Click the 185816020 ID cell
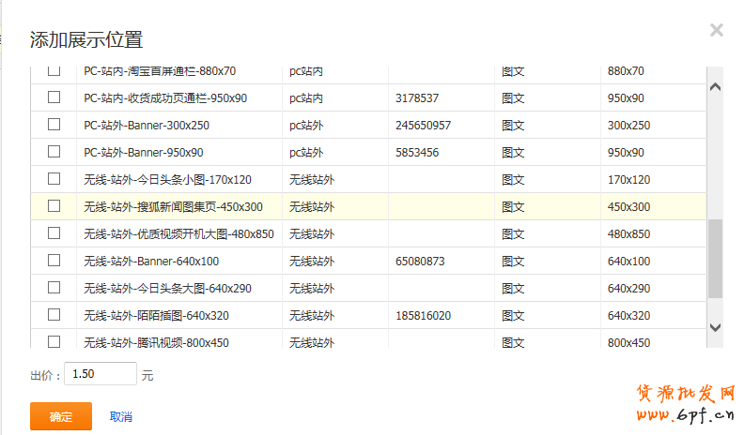This screenshot has height=435, width=744. pyautogui.click(x=423, y=316)
